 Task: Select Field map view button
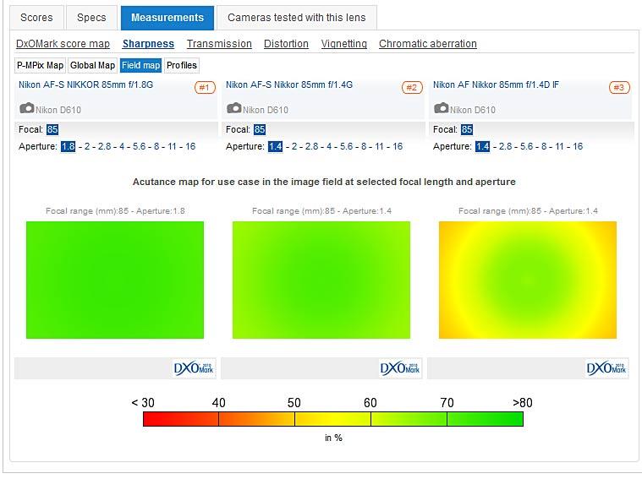coord(141,65)
